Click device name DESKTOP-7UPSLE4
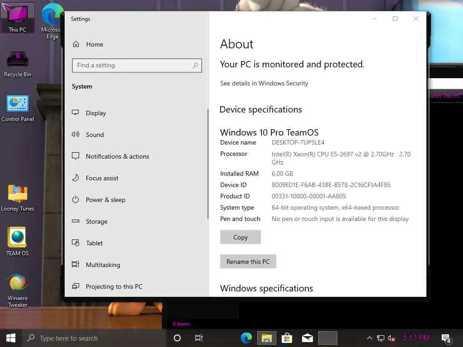This screenshot has height=347, width=463. click(298, 142)
